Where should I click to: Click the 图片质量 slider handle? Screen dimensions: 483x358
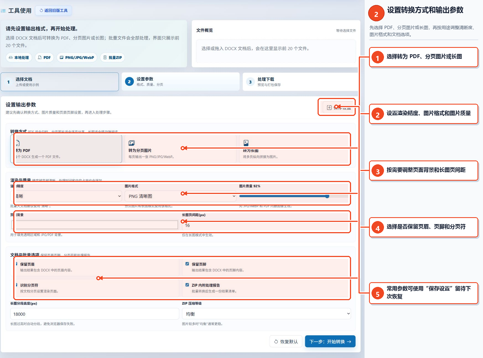click(327, 196)
